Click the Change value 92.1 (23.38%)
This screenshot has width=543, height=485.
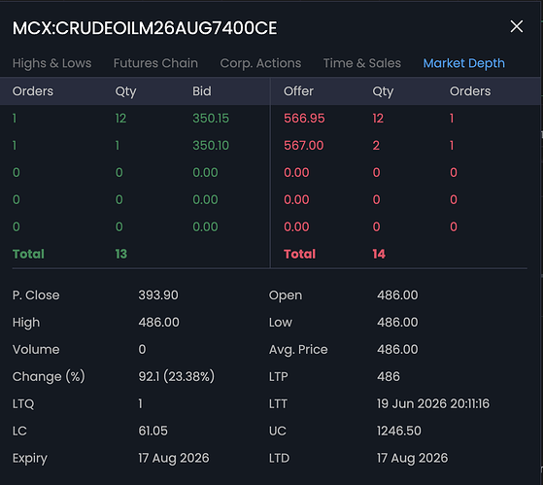click(177, 376)
